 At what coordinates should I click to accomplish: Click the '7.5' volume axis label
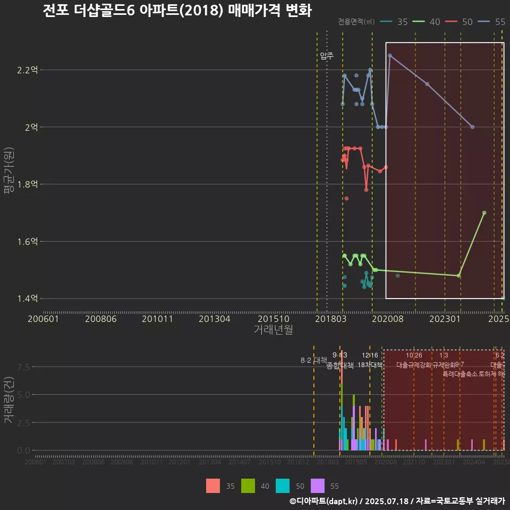click(x=23, y=367)
